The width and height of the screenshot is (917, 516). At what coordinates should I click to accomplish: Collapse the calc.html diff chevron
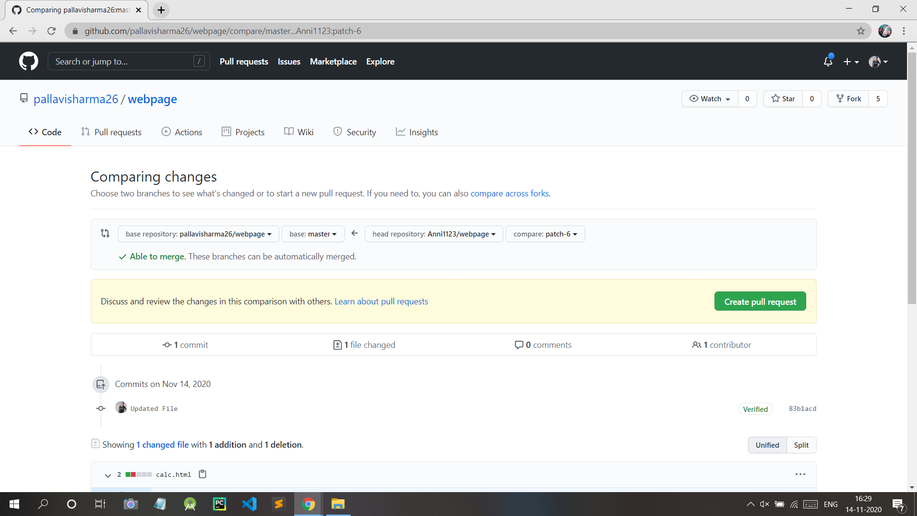click(x=107, y=475)
